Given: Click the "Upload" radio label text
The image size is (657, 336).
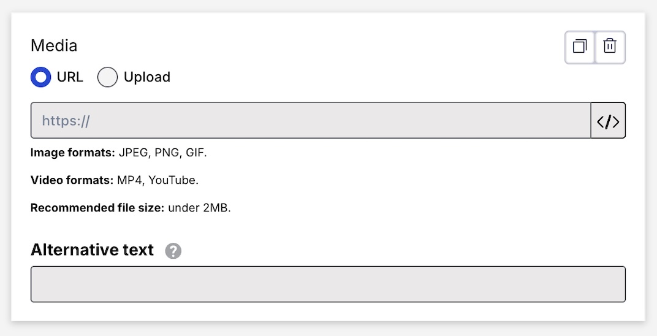Looking at the screenshot, I should tap(147, 77).
